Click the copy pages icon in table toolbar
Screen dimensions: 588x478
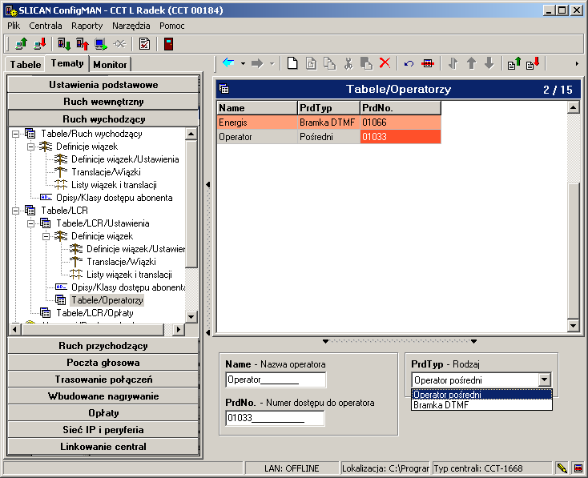pos(329,63)
